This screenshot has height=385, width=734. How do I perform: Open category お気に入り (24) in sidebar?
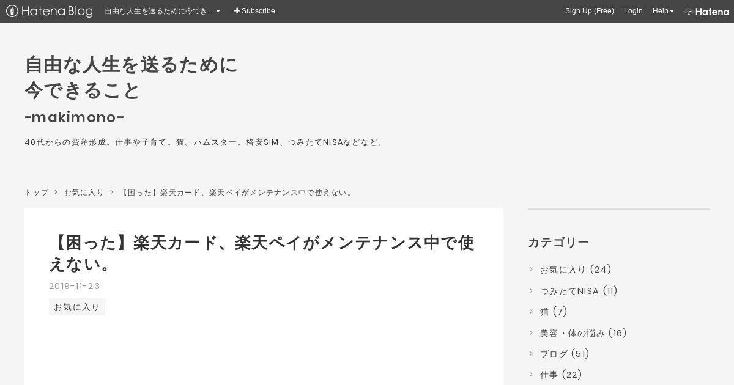(576, 269)
